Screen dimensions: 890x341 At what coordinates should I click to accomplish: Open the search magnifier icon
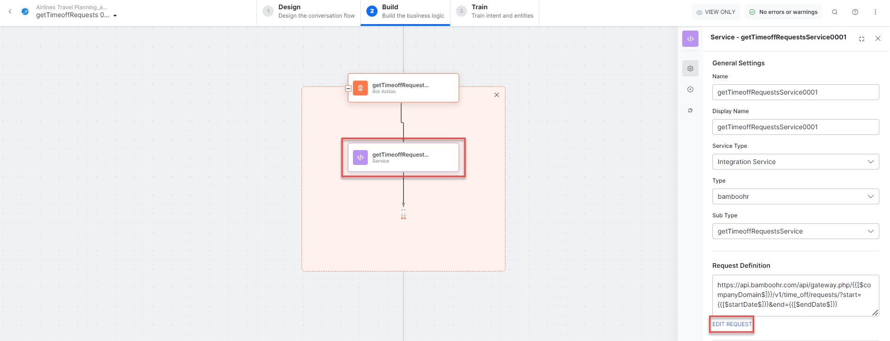pos(834,12)
